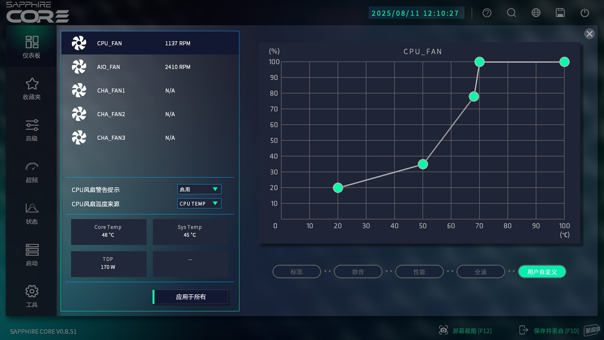Select the 标准 fan profile
Viewport: 604px width, 340px height.
pyautogui.click(x=297, y=272)
